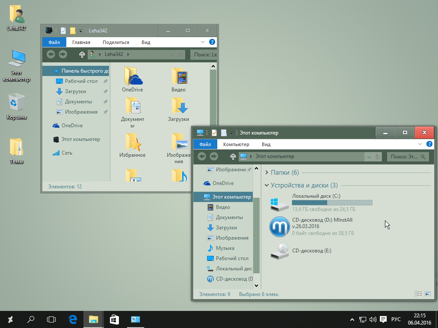
Task: Click the Файл button in Этот компьютер window
Action: [x=205, y=144]
